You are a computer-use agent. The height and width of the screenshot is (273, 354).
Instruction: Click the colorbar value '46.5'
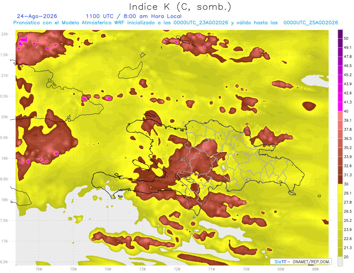pos(348,66)
